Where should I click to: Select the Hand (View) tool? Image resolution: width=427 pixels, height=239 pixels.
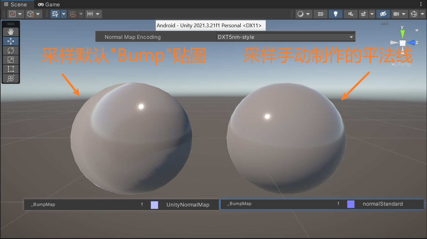pyautogui.click(x=11, y=32)
